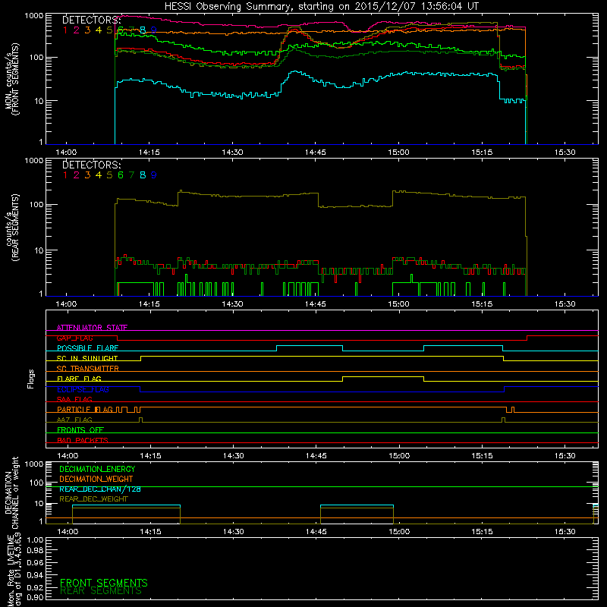Click the 14:45 tick label under front segments plot

(x=316, y=153)
